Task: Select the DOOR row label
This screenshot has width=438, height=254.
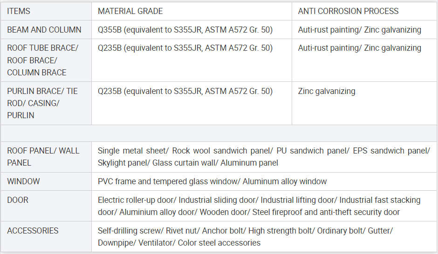Action: (18, 200)
